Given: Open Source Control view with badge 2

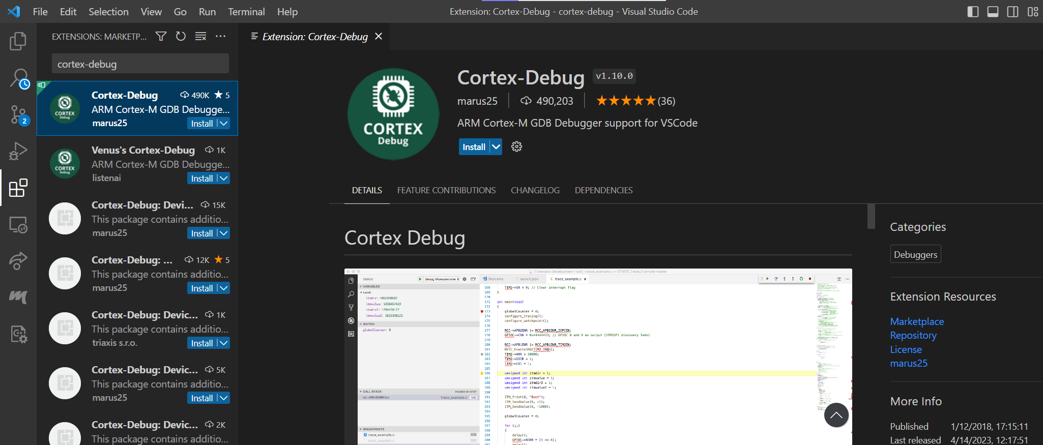Looking at the screenshot, I should point(19,115).
